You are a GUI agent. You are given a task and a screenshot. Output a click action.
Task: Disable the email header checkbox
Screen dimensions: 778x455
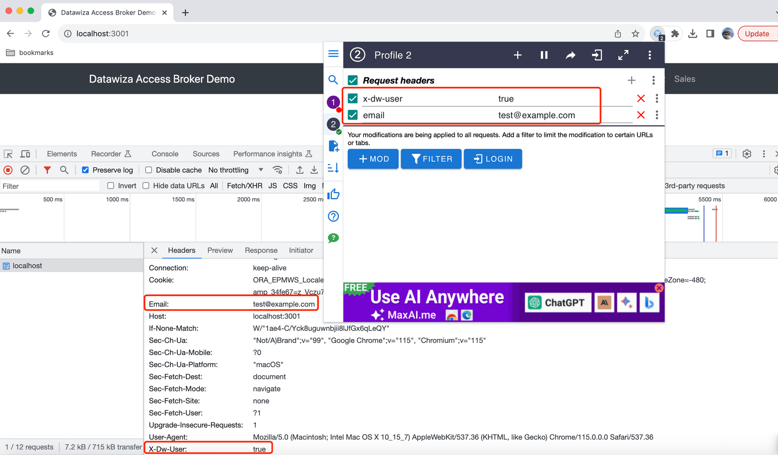353,115
